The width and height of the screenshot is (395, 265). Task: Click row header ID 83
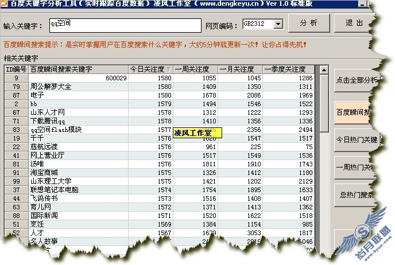coord(17,130)
